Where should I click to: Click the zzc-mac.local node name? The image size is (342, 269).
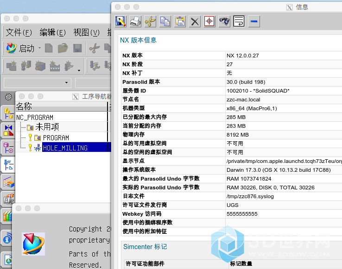pyautogui.click(x=243, y=100)
